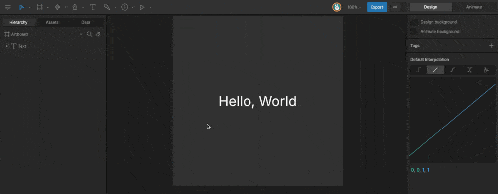Switch to the Assets tab

52,22
